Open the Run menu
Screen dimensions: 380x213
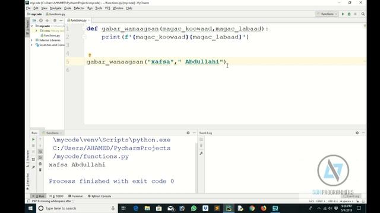(90, 8)
